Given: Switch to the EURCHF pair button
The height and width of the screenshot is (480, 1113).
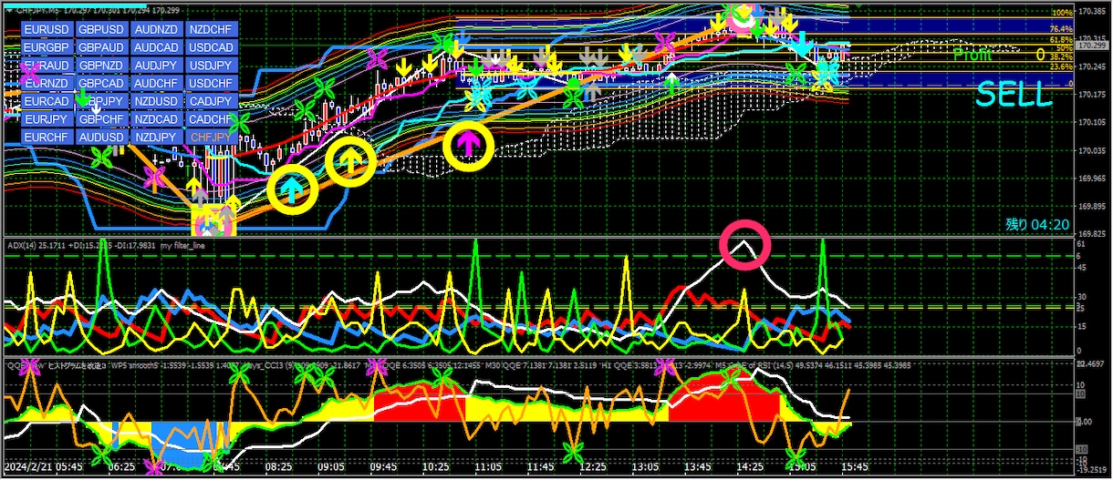Looking at the screenshot, I should click(47, 137).
